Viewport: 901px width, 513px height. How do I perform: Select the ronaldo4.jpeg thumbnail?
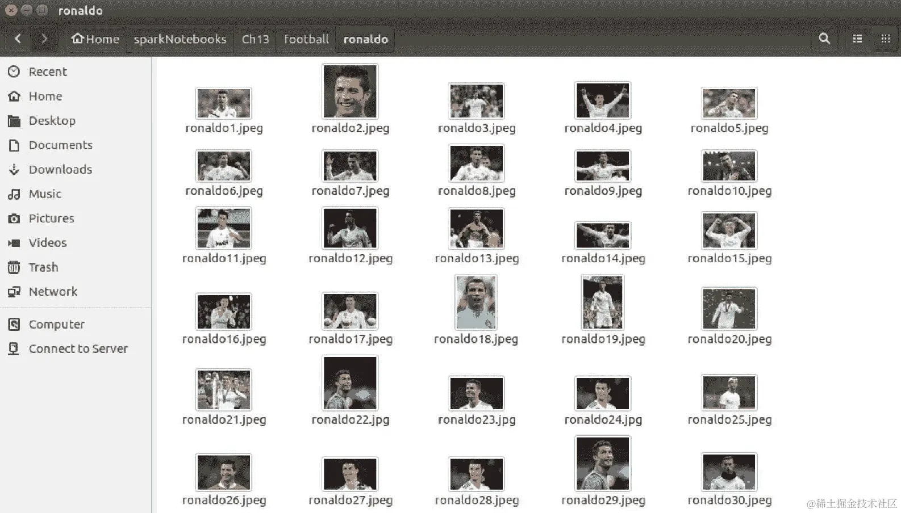click(603, 100)
